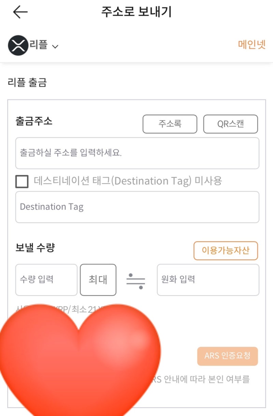Image resolution: width=273 pixels, height=416 pixels.
Task: Click 이용가능자산 to view available assets
Action: coord(226,250)
